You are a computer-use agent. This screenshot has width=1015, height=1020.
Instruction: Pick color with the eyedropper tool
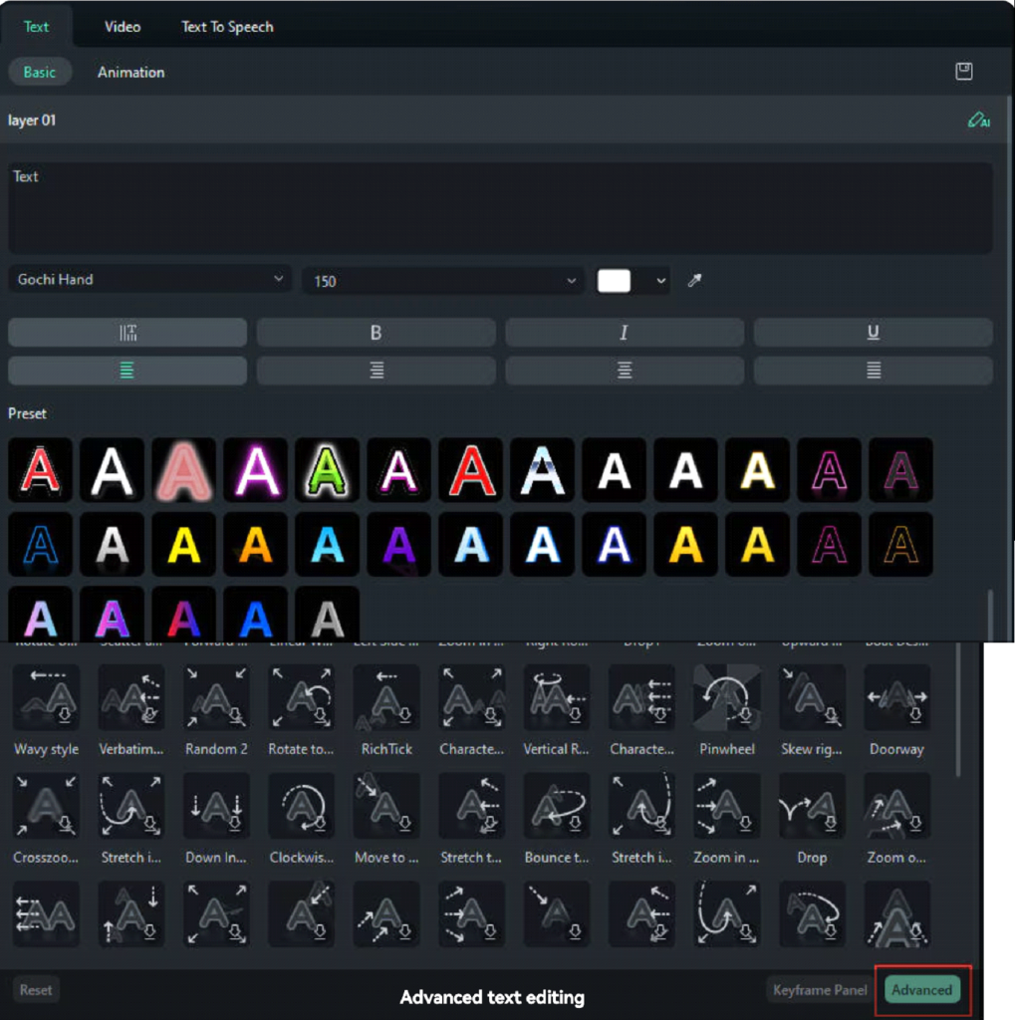pyautogui.click(x=695, y=280)
